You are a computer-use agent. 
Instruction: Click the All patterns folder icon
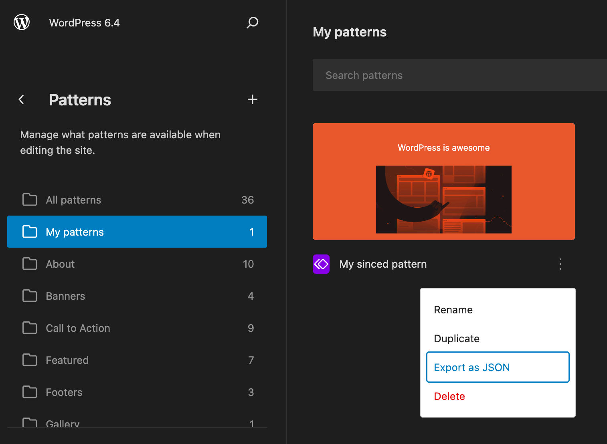click(x=29, y=200)
